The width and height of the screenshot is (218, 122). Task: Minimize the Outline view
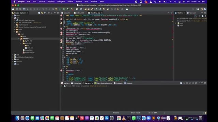point(202,13)
